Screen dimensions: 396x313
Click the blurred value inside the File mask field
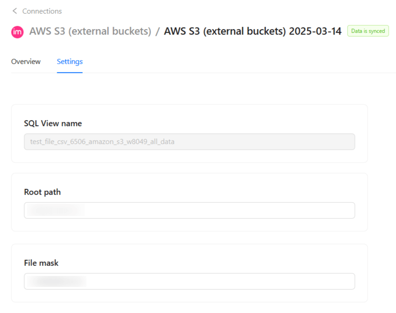click(x=56, y=281)
